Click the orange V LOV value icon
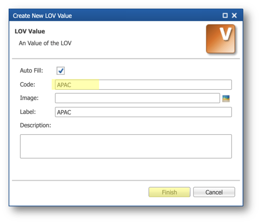Image resolution: width=260 pixels, height=223 pixels. coord(221,39)
